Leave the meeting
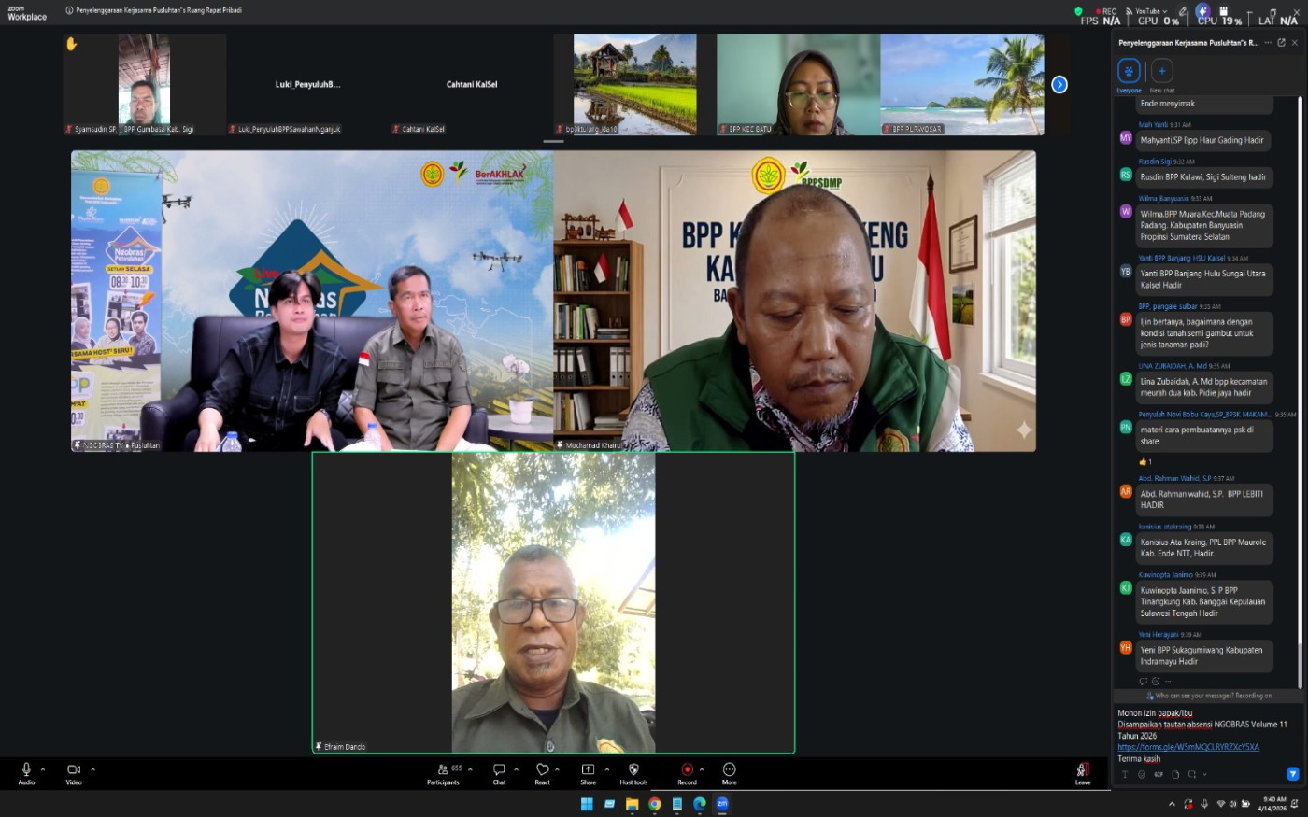1308x817 pixels. 1083,772
